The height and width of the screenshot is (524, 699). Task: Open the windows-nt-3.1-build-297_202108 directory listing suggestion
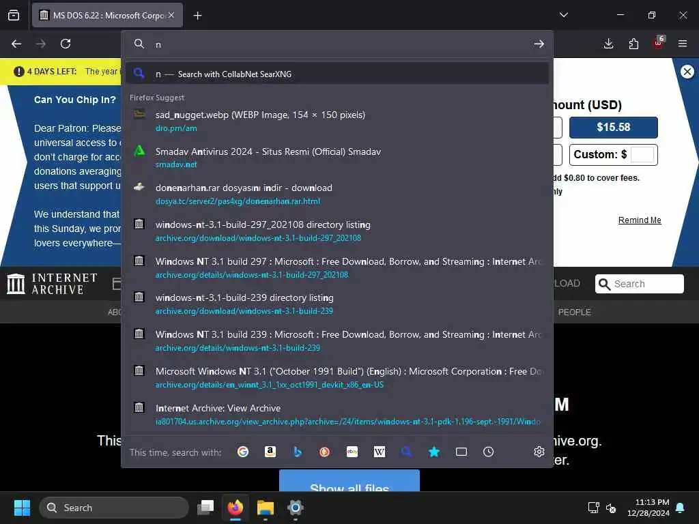[x=337, y=231]
